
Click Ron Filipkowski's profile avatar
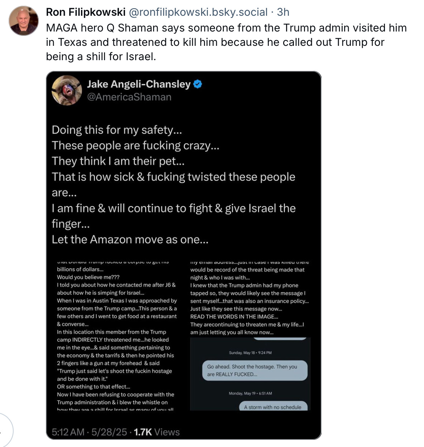coord(24,21)
